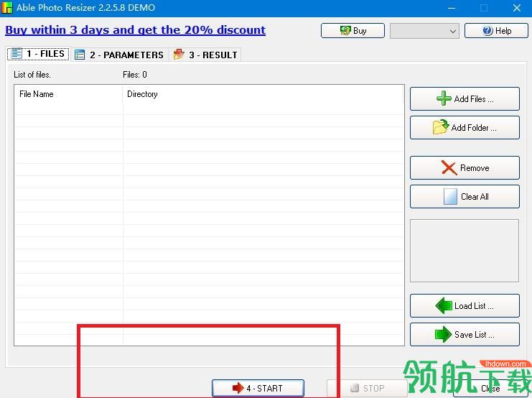Click the PARAMETERS tab form icon
The width and height of the screenshot is (532, 398).
coord(80,55)
